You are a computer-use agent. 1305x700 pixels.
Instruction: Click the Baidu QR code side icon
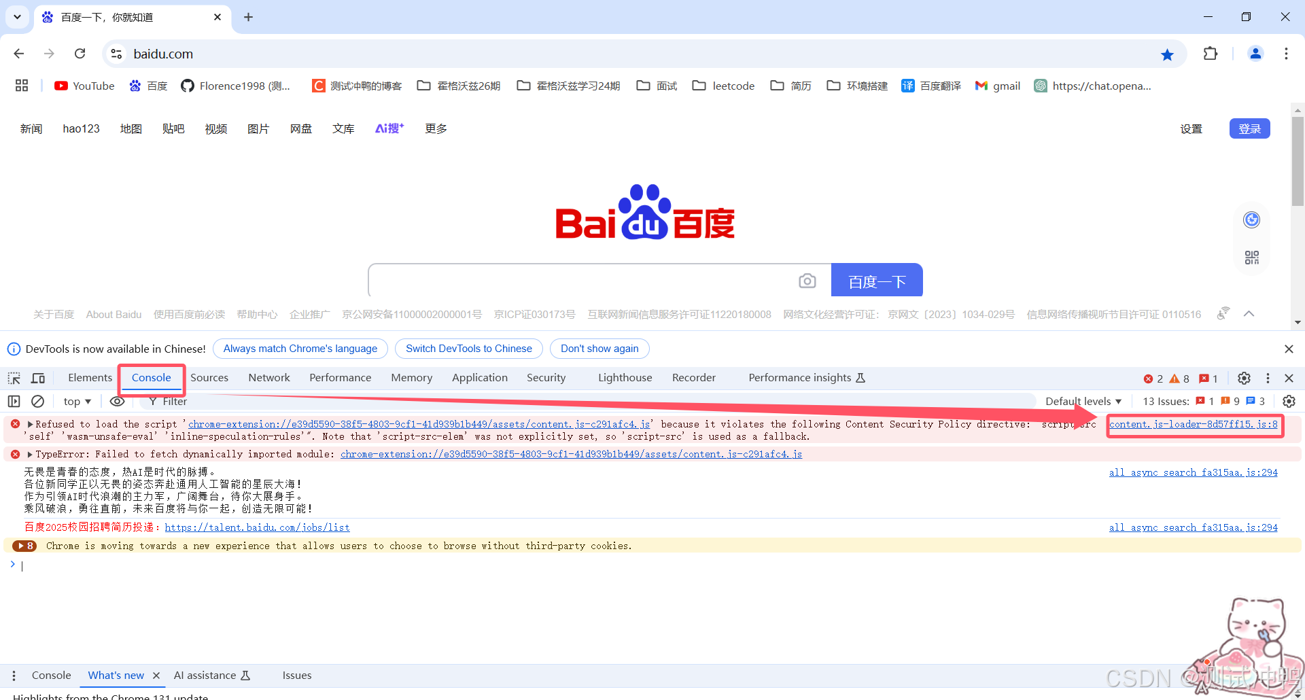click(x=1251, y=258)
